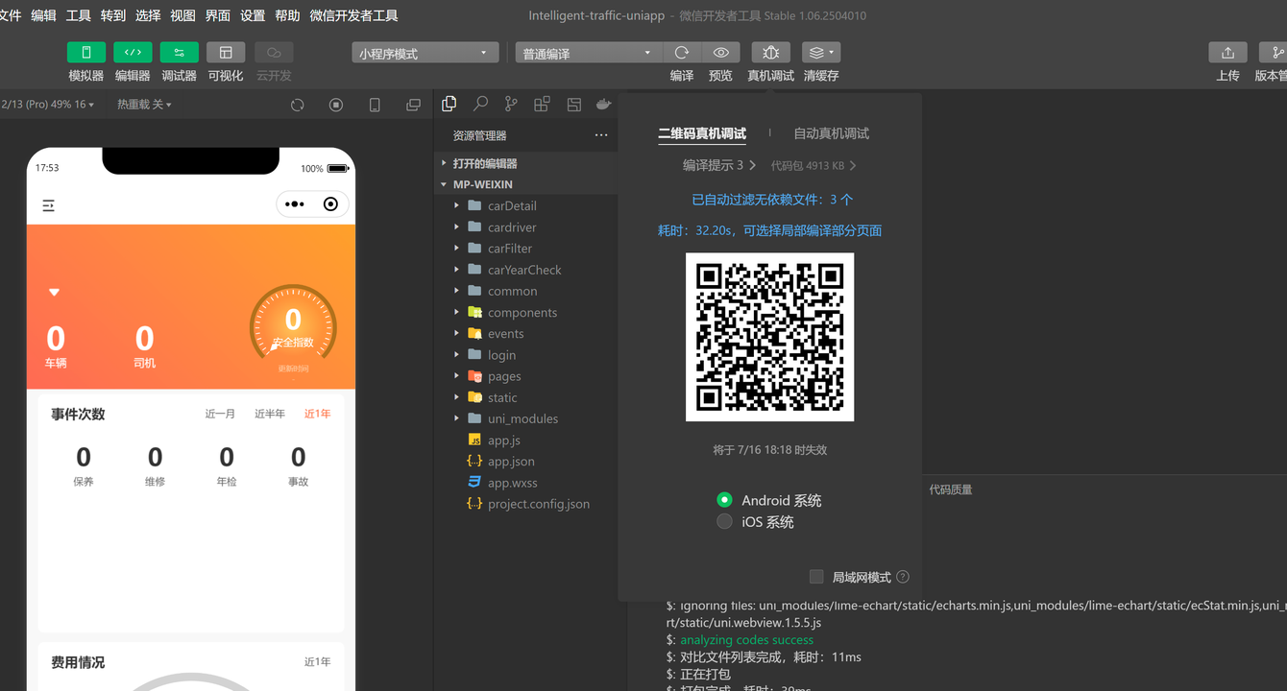Open the Visualization (可视化) tool

pos(226,53)
